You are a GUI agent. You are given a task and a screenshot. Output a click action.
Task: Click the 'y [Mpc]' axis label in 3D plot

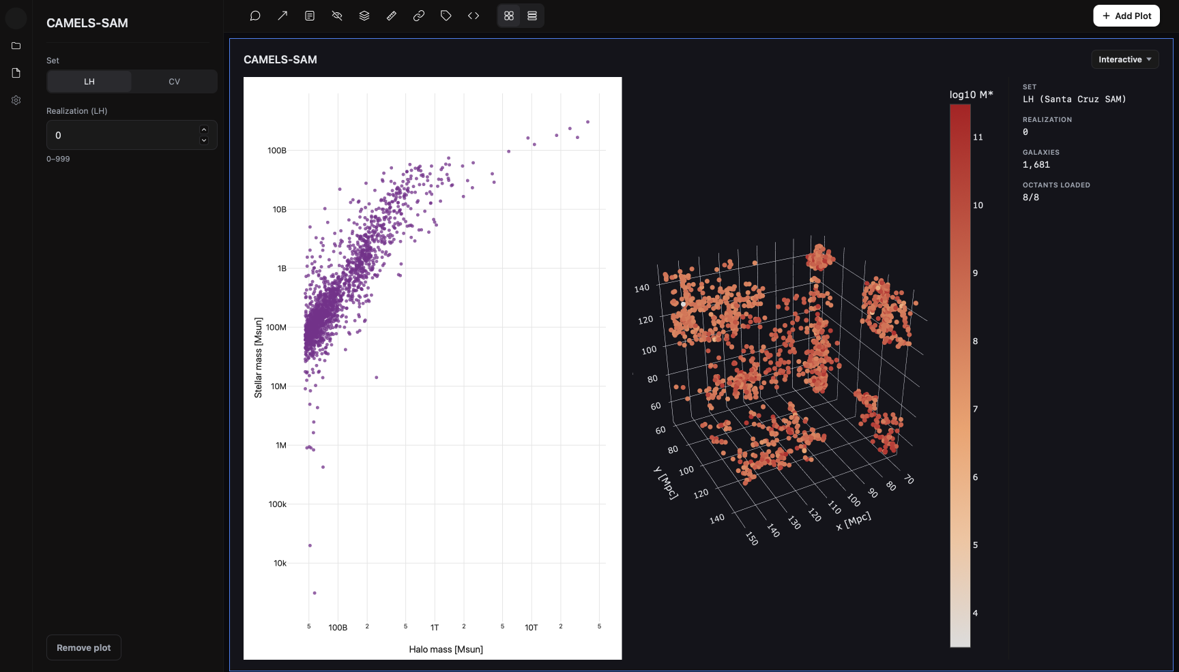(666, 483)
